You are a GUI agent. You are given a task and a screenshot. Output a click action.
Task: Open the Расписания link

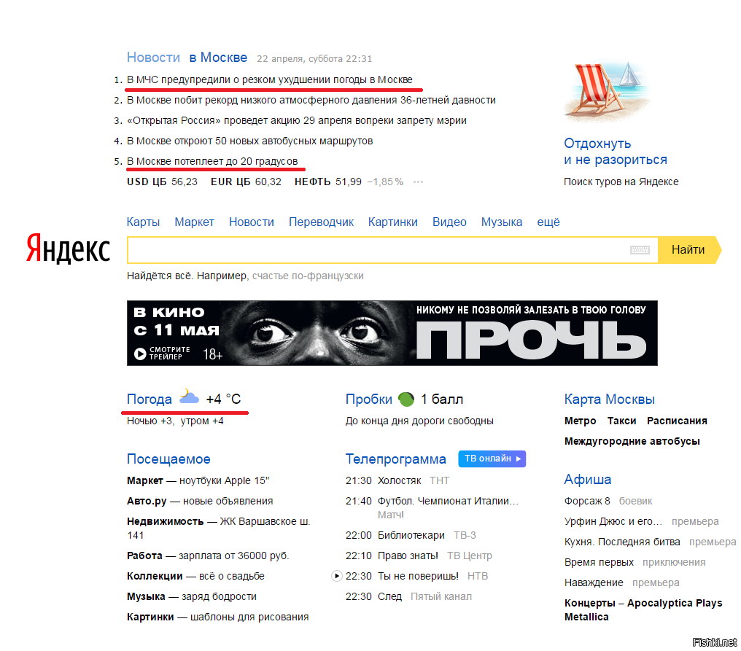point(677,421)
